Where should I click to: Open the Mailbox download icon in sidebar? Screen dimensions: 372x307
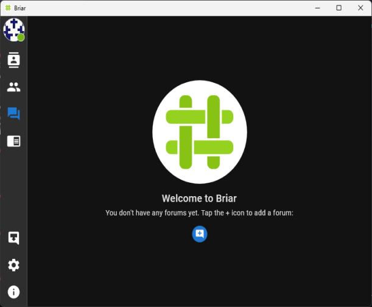tap(14, 238)
